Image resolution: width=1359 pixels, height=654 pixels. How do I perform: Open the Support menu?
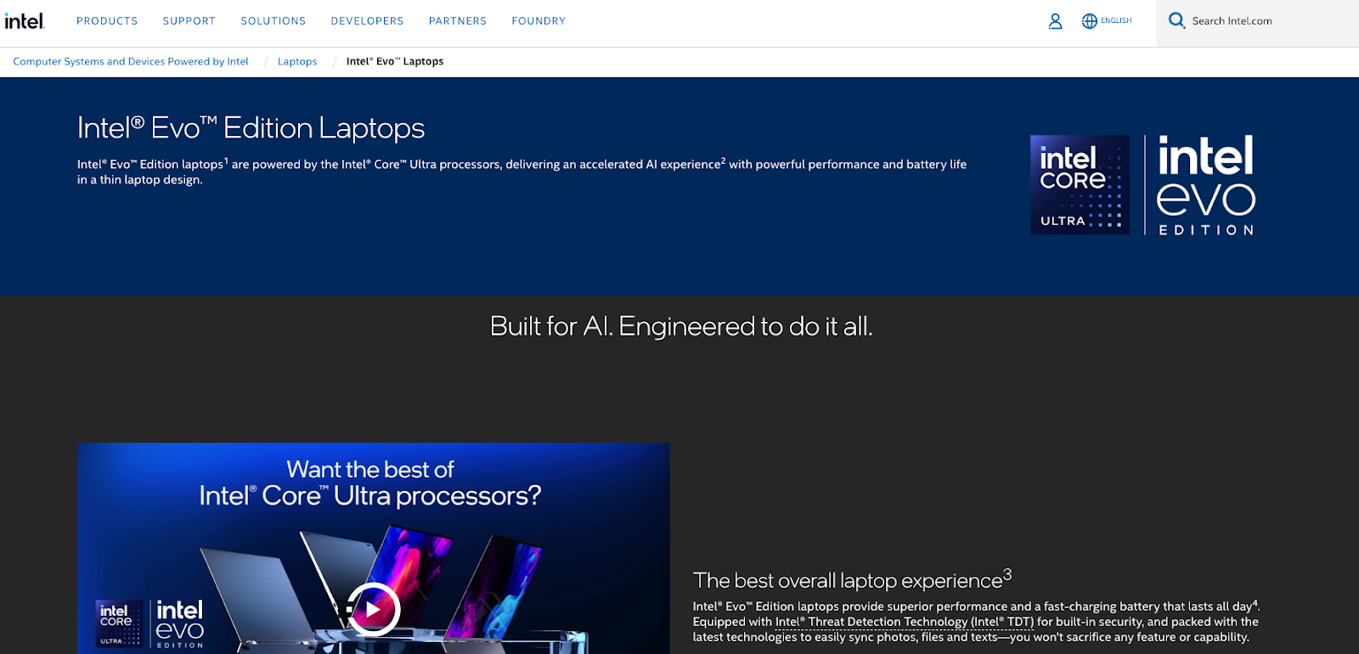(189, 21)
